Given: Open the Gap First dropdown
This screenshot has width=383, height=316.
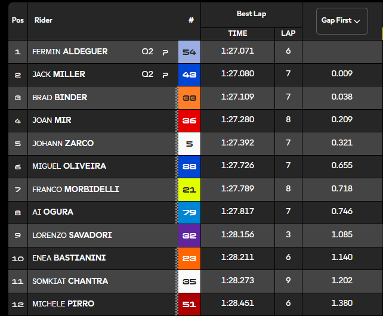Looking at the screenshot, I should pyautogui.click(x=342, y=21).
